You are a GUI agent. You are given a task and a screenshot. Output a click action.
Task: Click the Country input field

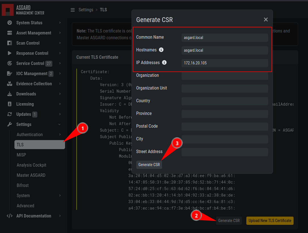click(x=225, y=101)
